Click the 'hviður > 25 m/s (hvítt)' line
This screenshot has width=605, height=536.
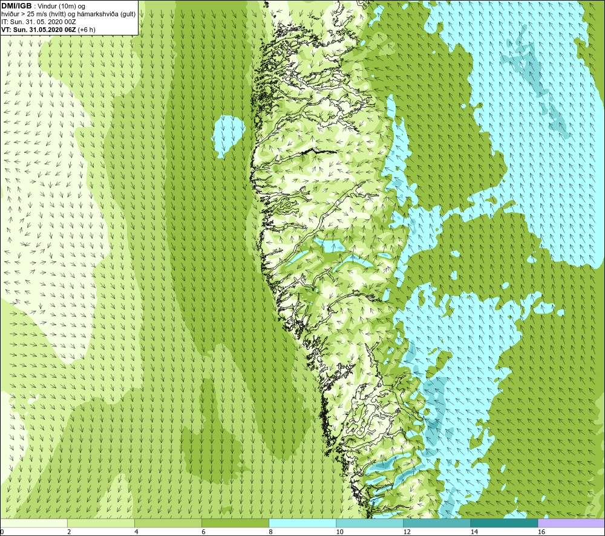click(34, 15)
